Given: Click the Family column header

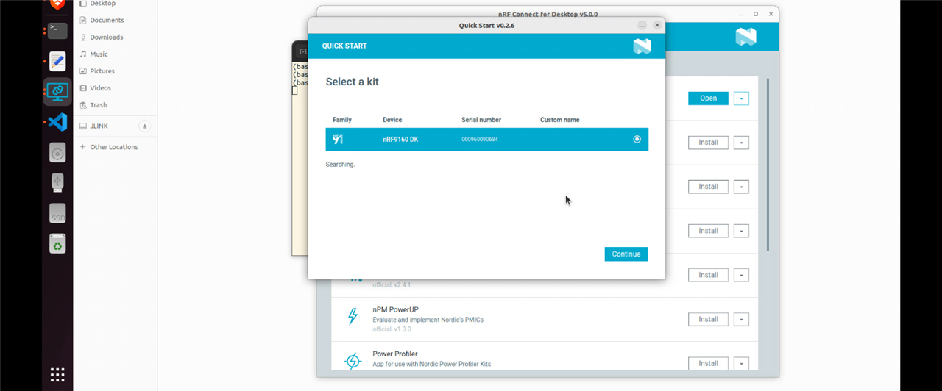Looking at the screenshot, I should (x=342, y=120).
